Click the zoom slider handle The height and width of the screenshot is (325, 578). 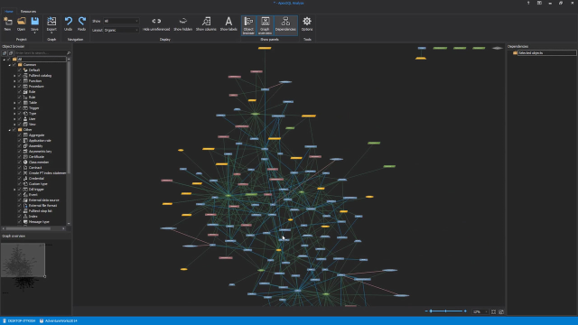(431, 311)
